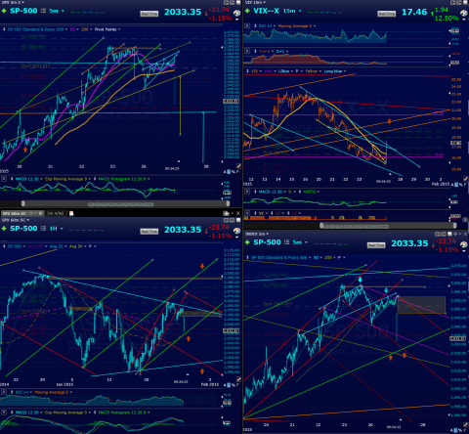Click the green plus icon beside VIX--X title
Viewport: 469px width, 434px height.
(x=247, y=11)
